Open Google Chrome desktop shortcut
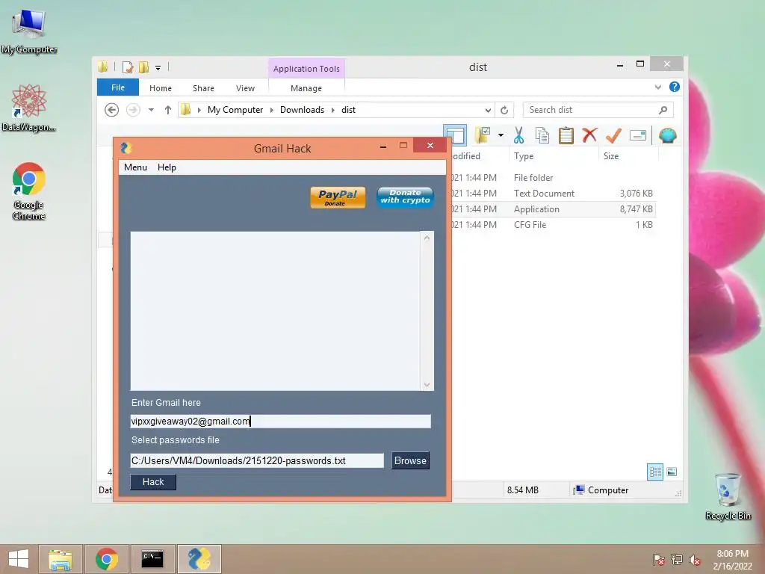 pyautogui.click(x=29, y=191)
